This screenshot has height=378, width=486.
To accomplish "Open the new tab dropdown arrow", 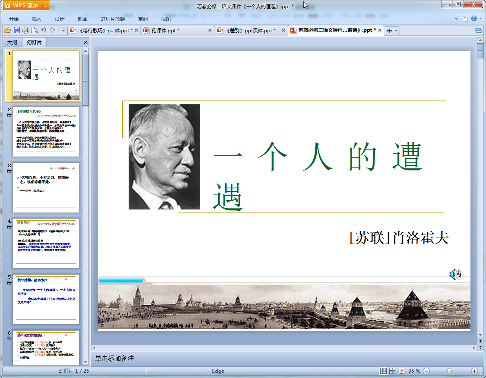I will 397,31.
